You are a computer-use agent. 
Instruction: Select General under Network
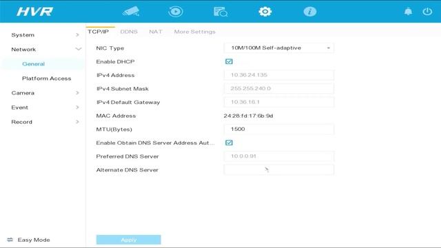(x=34, y=64)
